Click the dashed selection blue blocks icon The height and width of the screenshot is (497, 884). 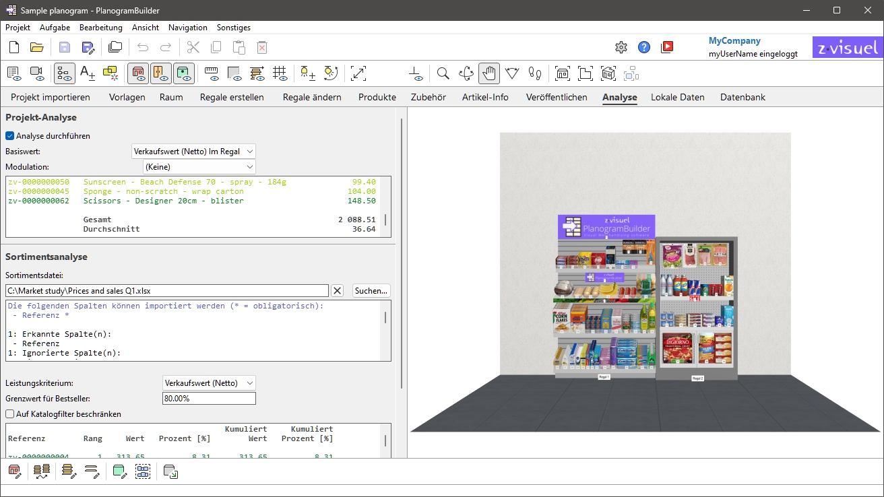point(142,471)
